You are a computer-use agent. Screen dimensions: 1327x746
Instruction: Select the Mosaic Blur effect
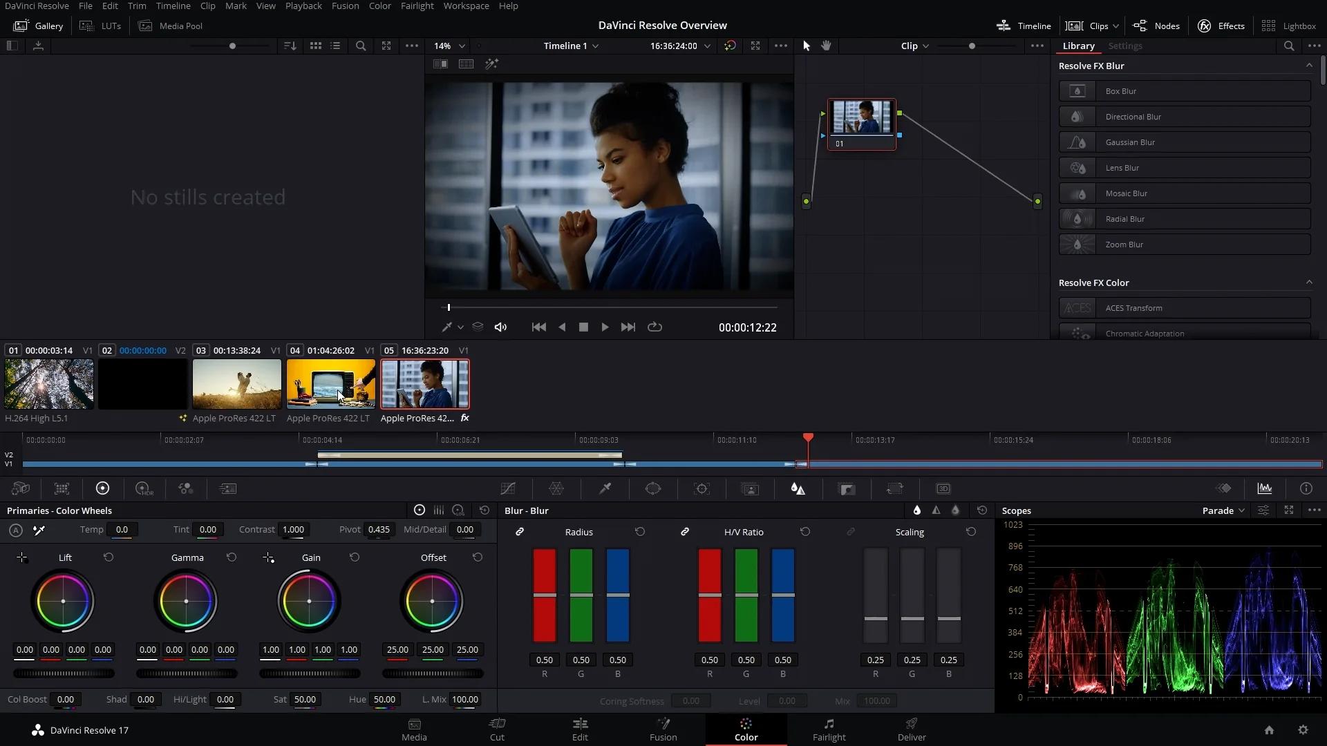pyautogui.click(x=1185, y=193)
